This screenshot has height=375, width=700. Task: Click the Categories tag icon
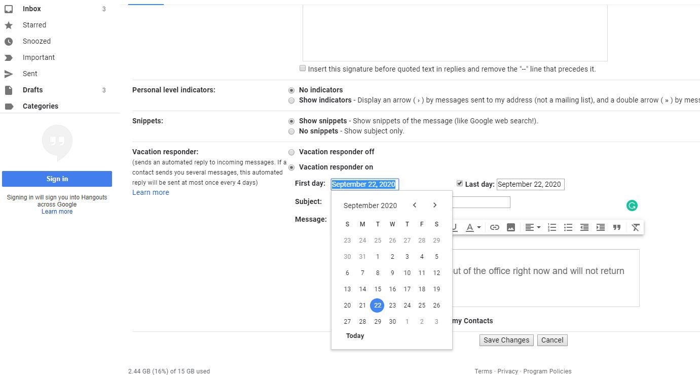[9, 106]
